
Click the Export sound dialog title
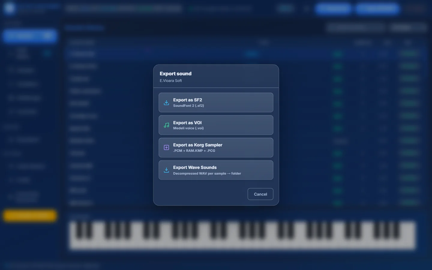[x=175, y=73]
